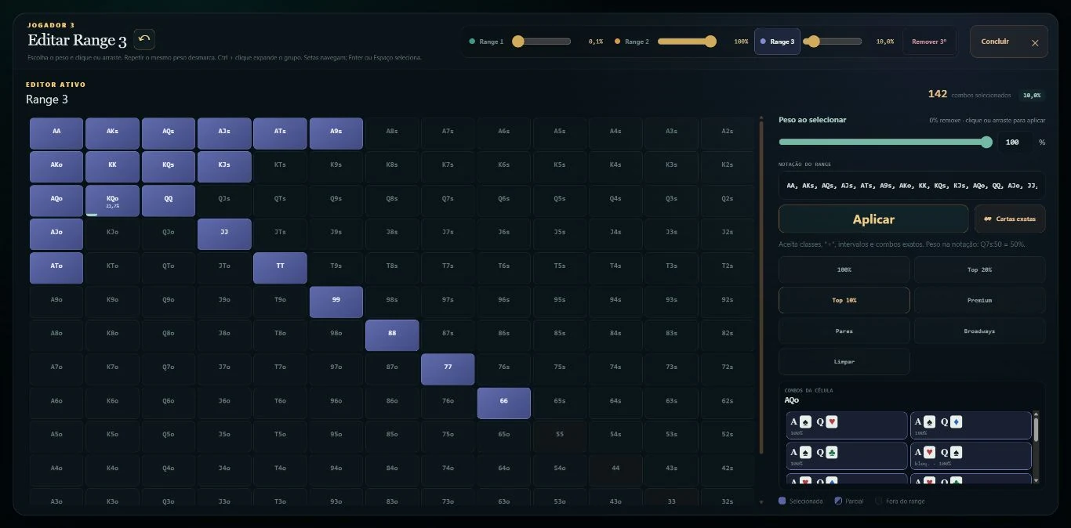Toggle the KJs hand cell
The image size is (1071, 528).
point(224,167)
